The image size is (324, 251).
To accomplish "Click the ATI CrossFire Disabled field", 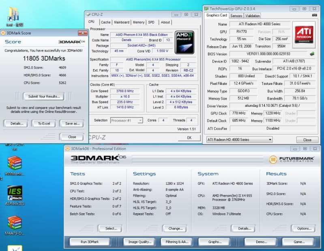I will click(x=273, y=128).
